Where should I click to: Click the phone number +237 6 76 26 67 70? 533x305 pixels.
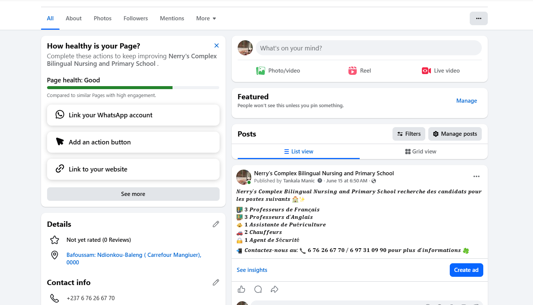click(91, 298)
